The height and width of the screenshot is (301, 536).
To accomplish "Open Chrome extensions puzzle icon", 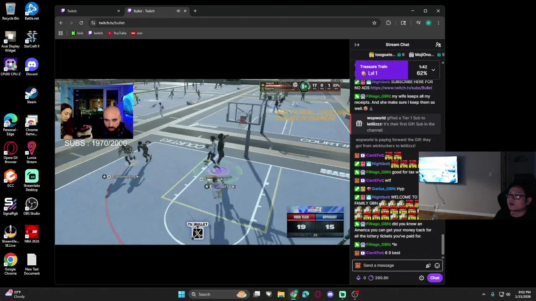I will coord(389,23).
